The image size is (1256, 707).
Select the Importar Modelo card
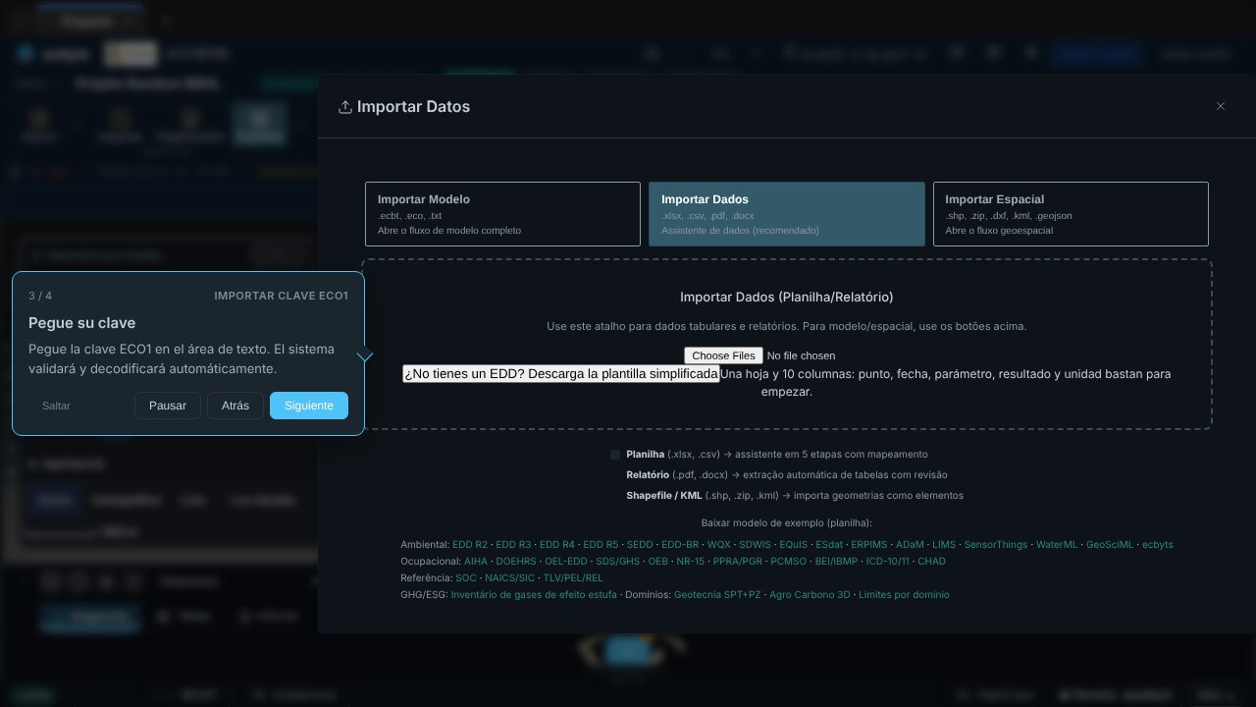coord(502,213)
